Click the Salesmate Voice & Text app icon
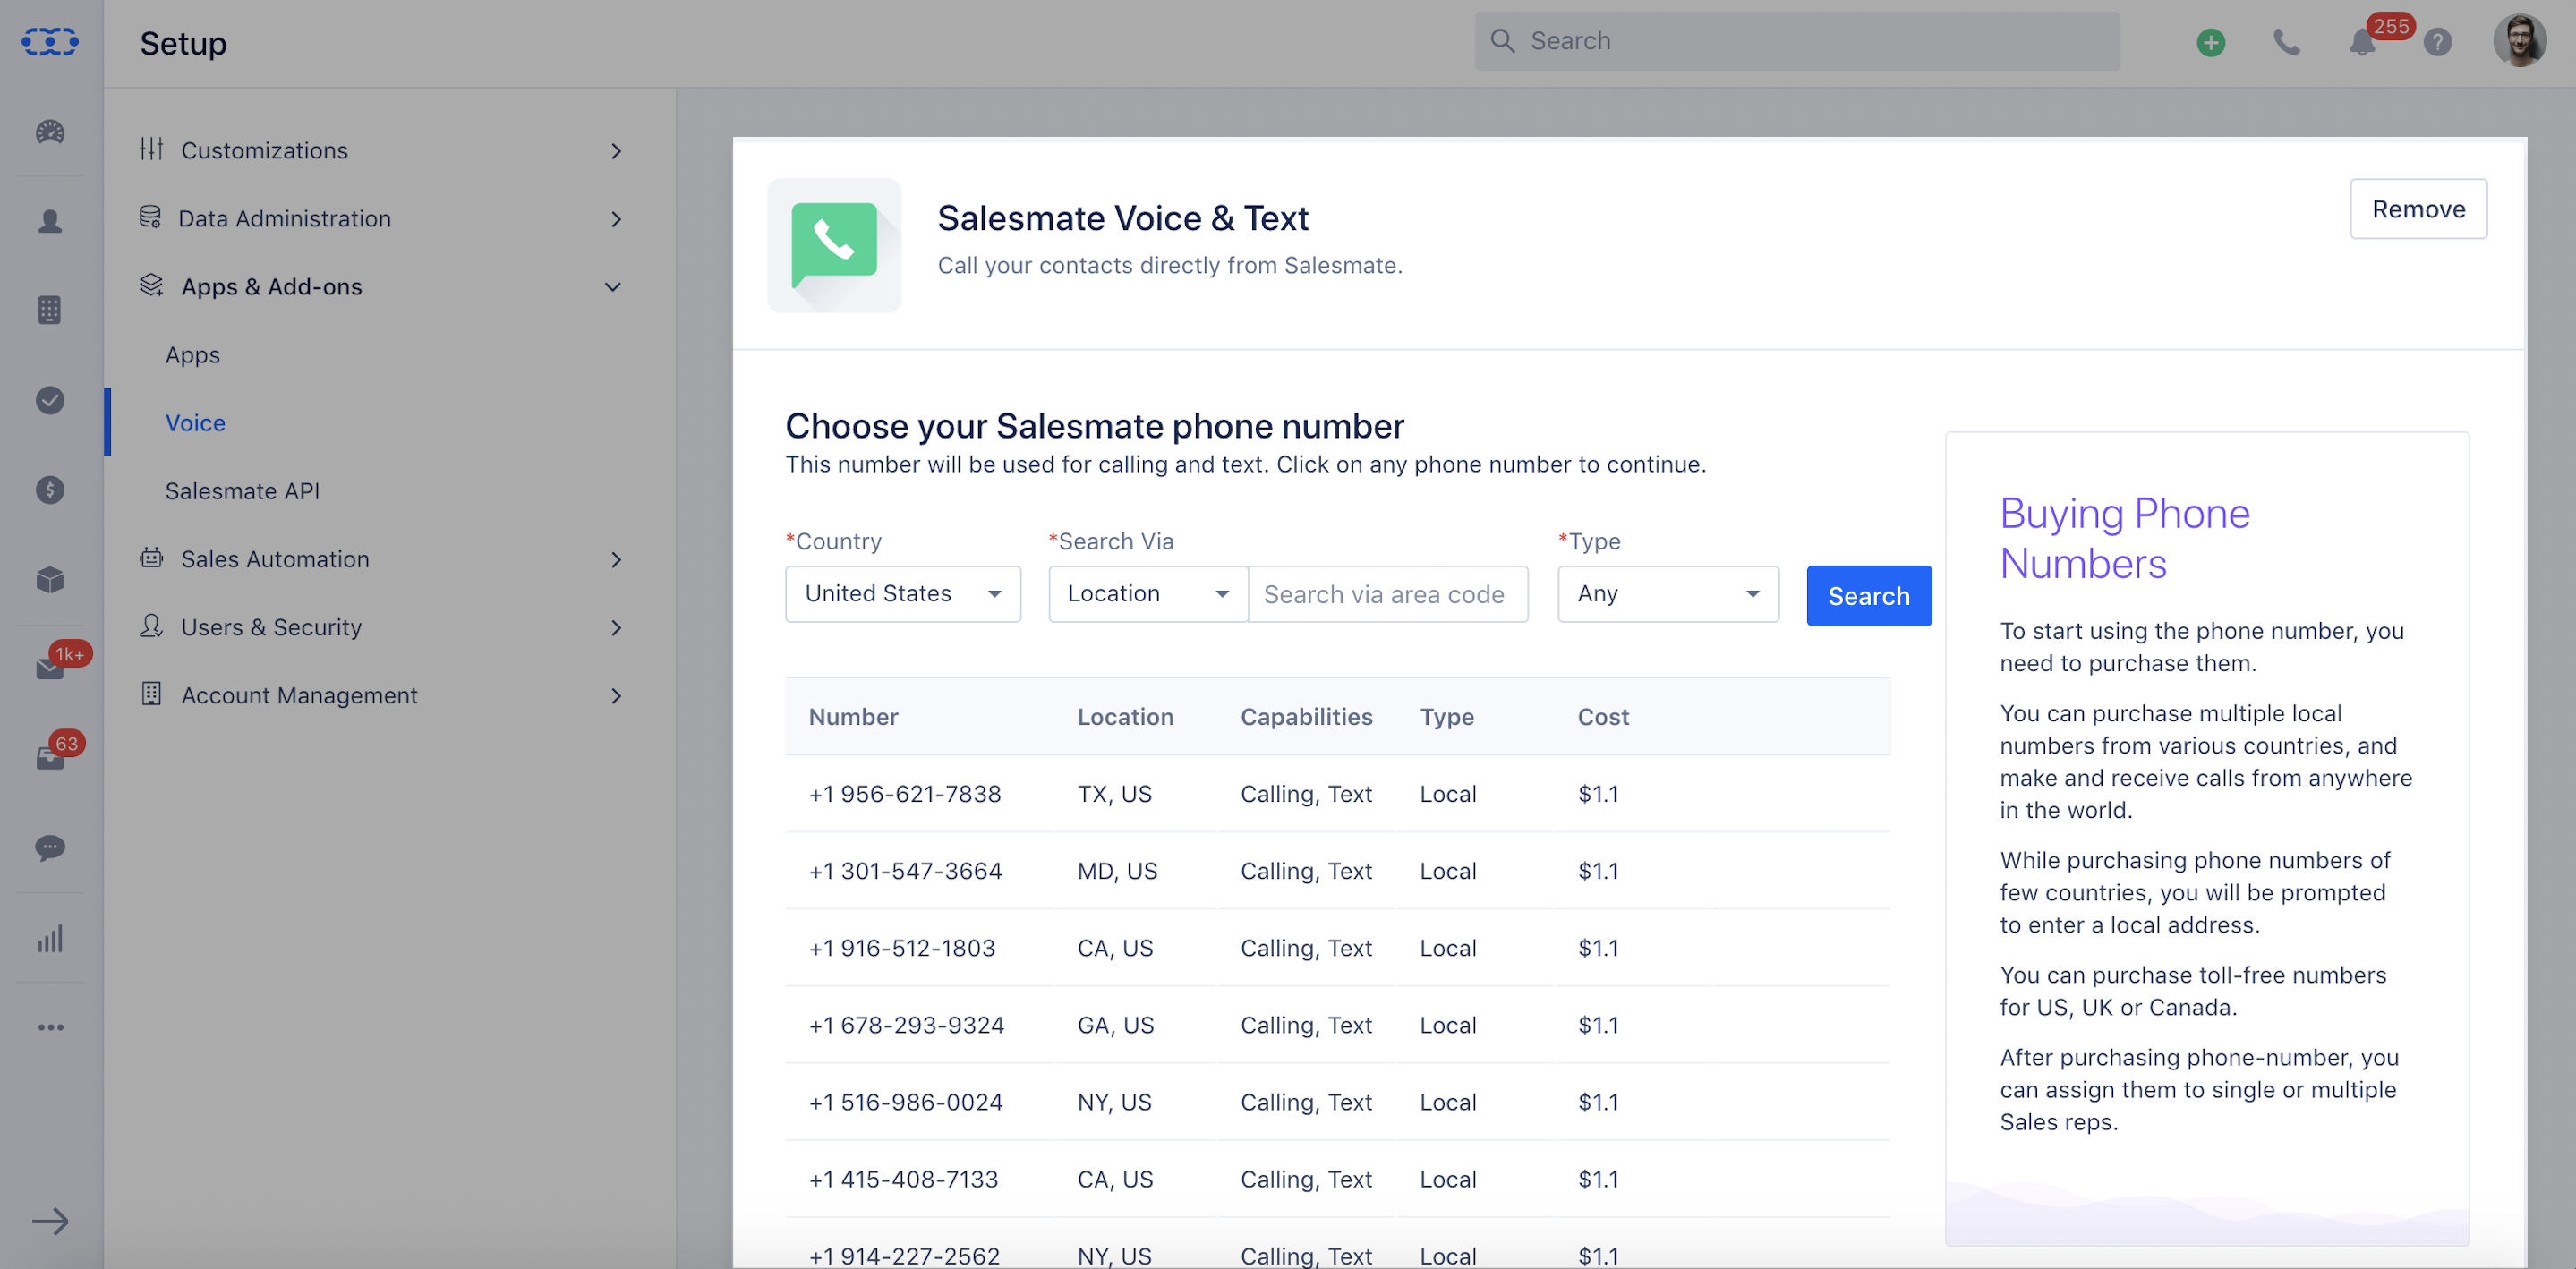The image size is (2576, 1269). pos(834,245)
